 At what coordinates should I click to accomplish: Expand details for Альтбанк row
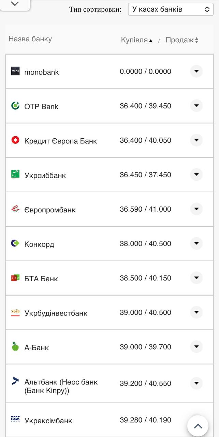point(196,383)
